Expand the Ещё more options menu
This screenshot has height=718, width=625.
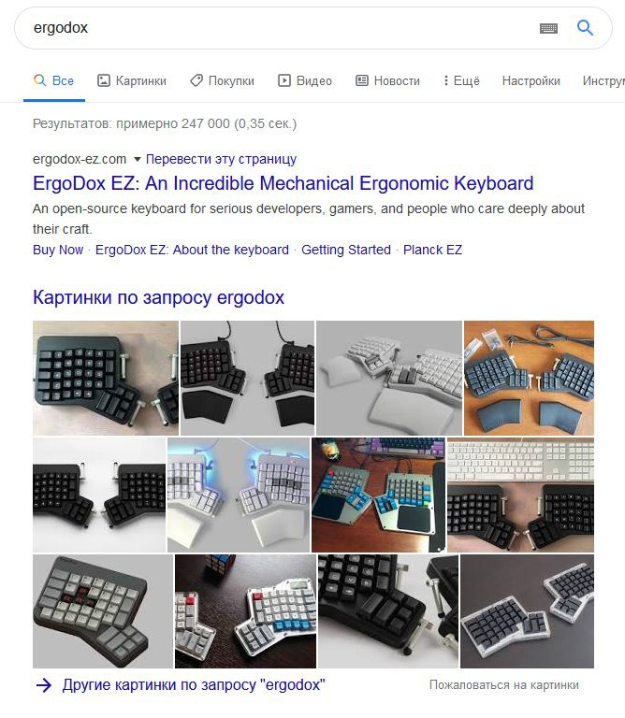461,80
